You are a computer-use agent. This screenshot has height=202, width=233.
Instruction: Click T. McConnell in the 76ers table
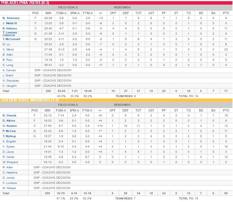pyautogui.click(x=11, y=39)
